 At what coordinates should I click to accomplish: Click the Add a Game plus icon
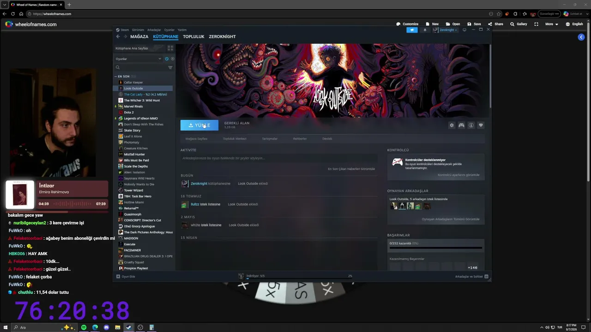point(118,277)
